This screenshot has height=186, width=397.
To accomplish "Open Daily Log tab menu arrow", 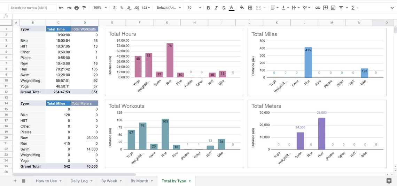I will [91, 181].
